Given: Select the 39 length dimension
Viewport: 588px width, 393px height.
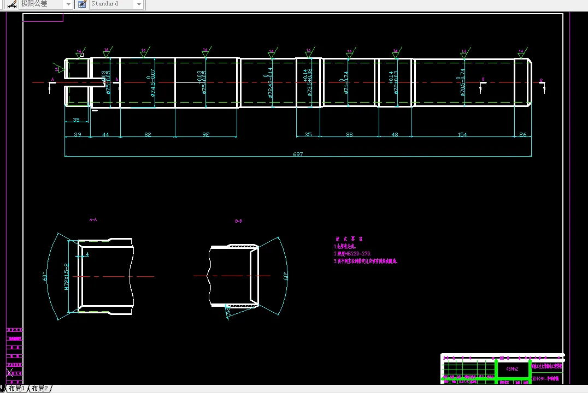Looking at the screenshot, I should tap(78, 134).
